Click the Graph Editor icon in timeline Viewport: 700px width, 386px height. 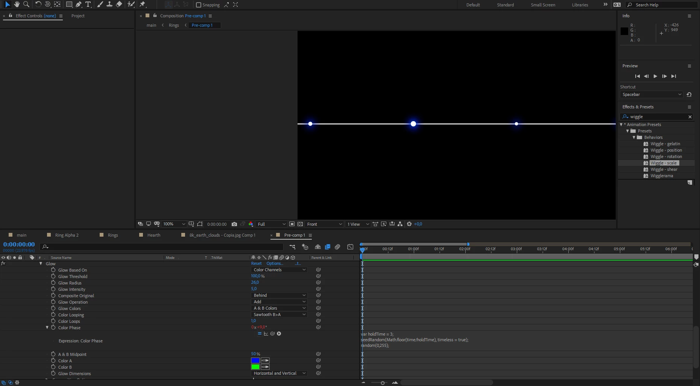(350, 247)
